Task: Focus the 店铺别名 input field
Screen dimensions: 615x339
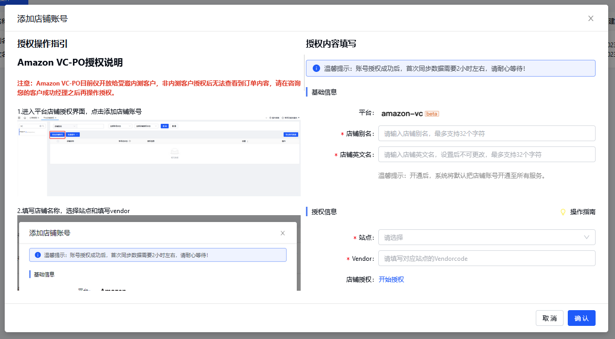Action: pyautogui.click(x=487, y=133)
